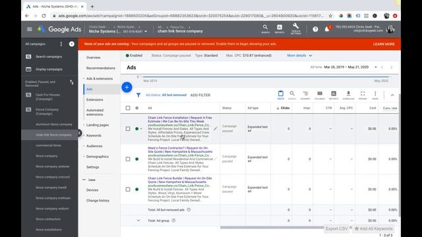Open help icon beside Total: All but removed ads
This screenshot has width=422, height=237.
[x=189, y=209]
